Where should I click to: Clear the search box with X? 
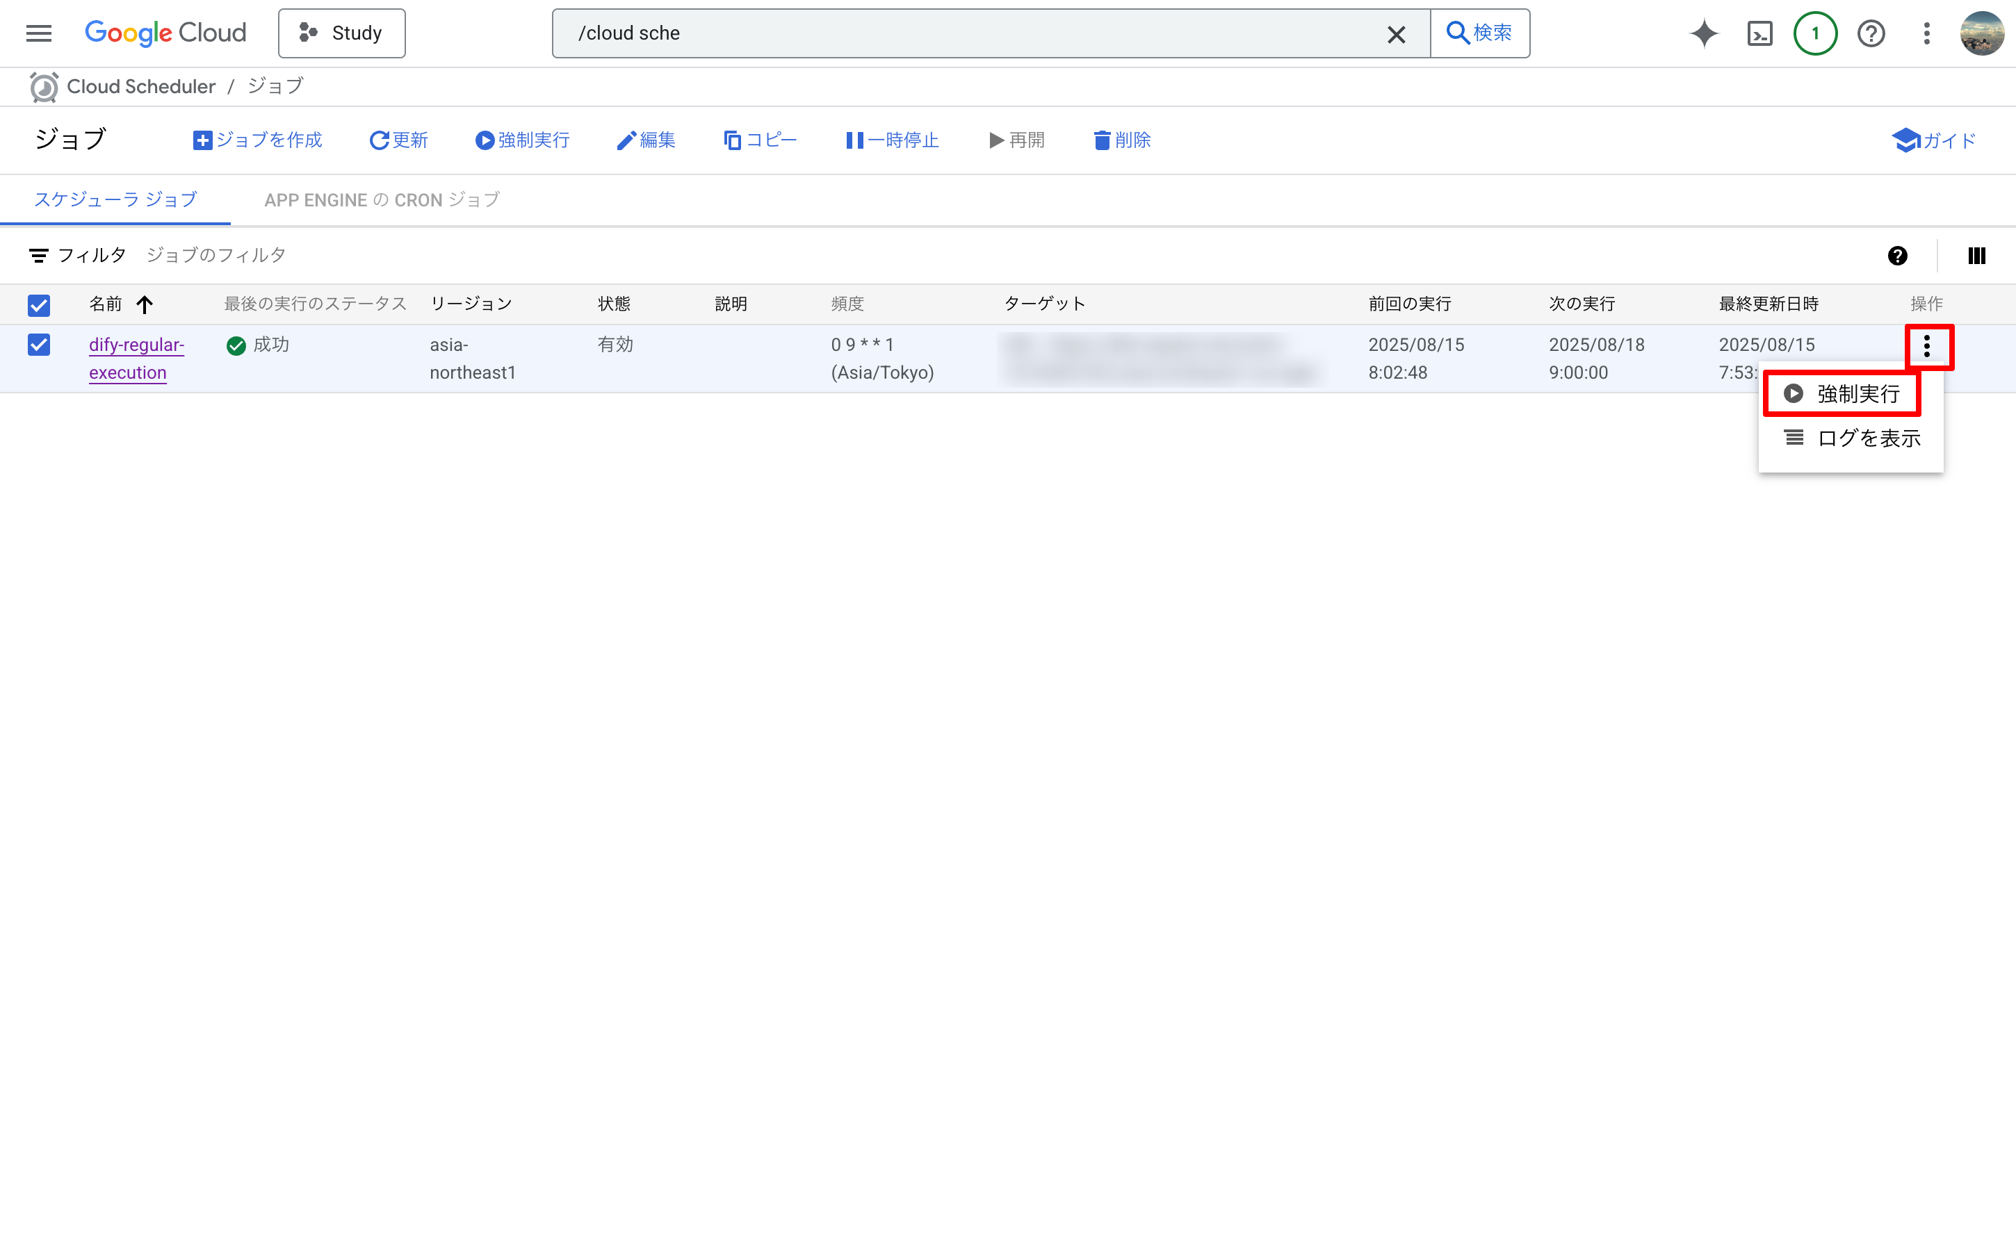tap(1396, 34)
